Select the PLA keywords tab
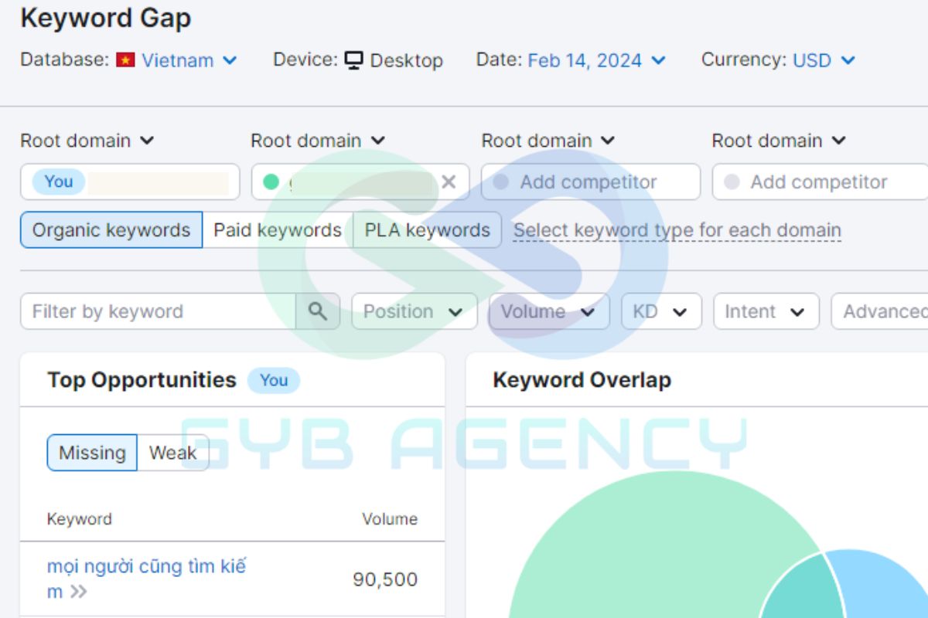The width and height of the screenshot is (928, 618). pyautogui.click(x=428, y=230)
